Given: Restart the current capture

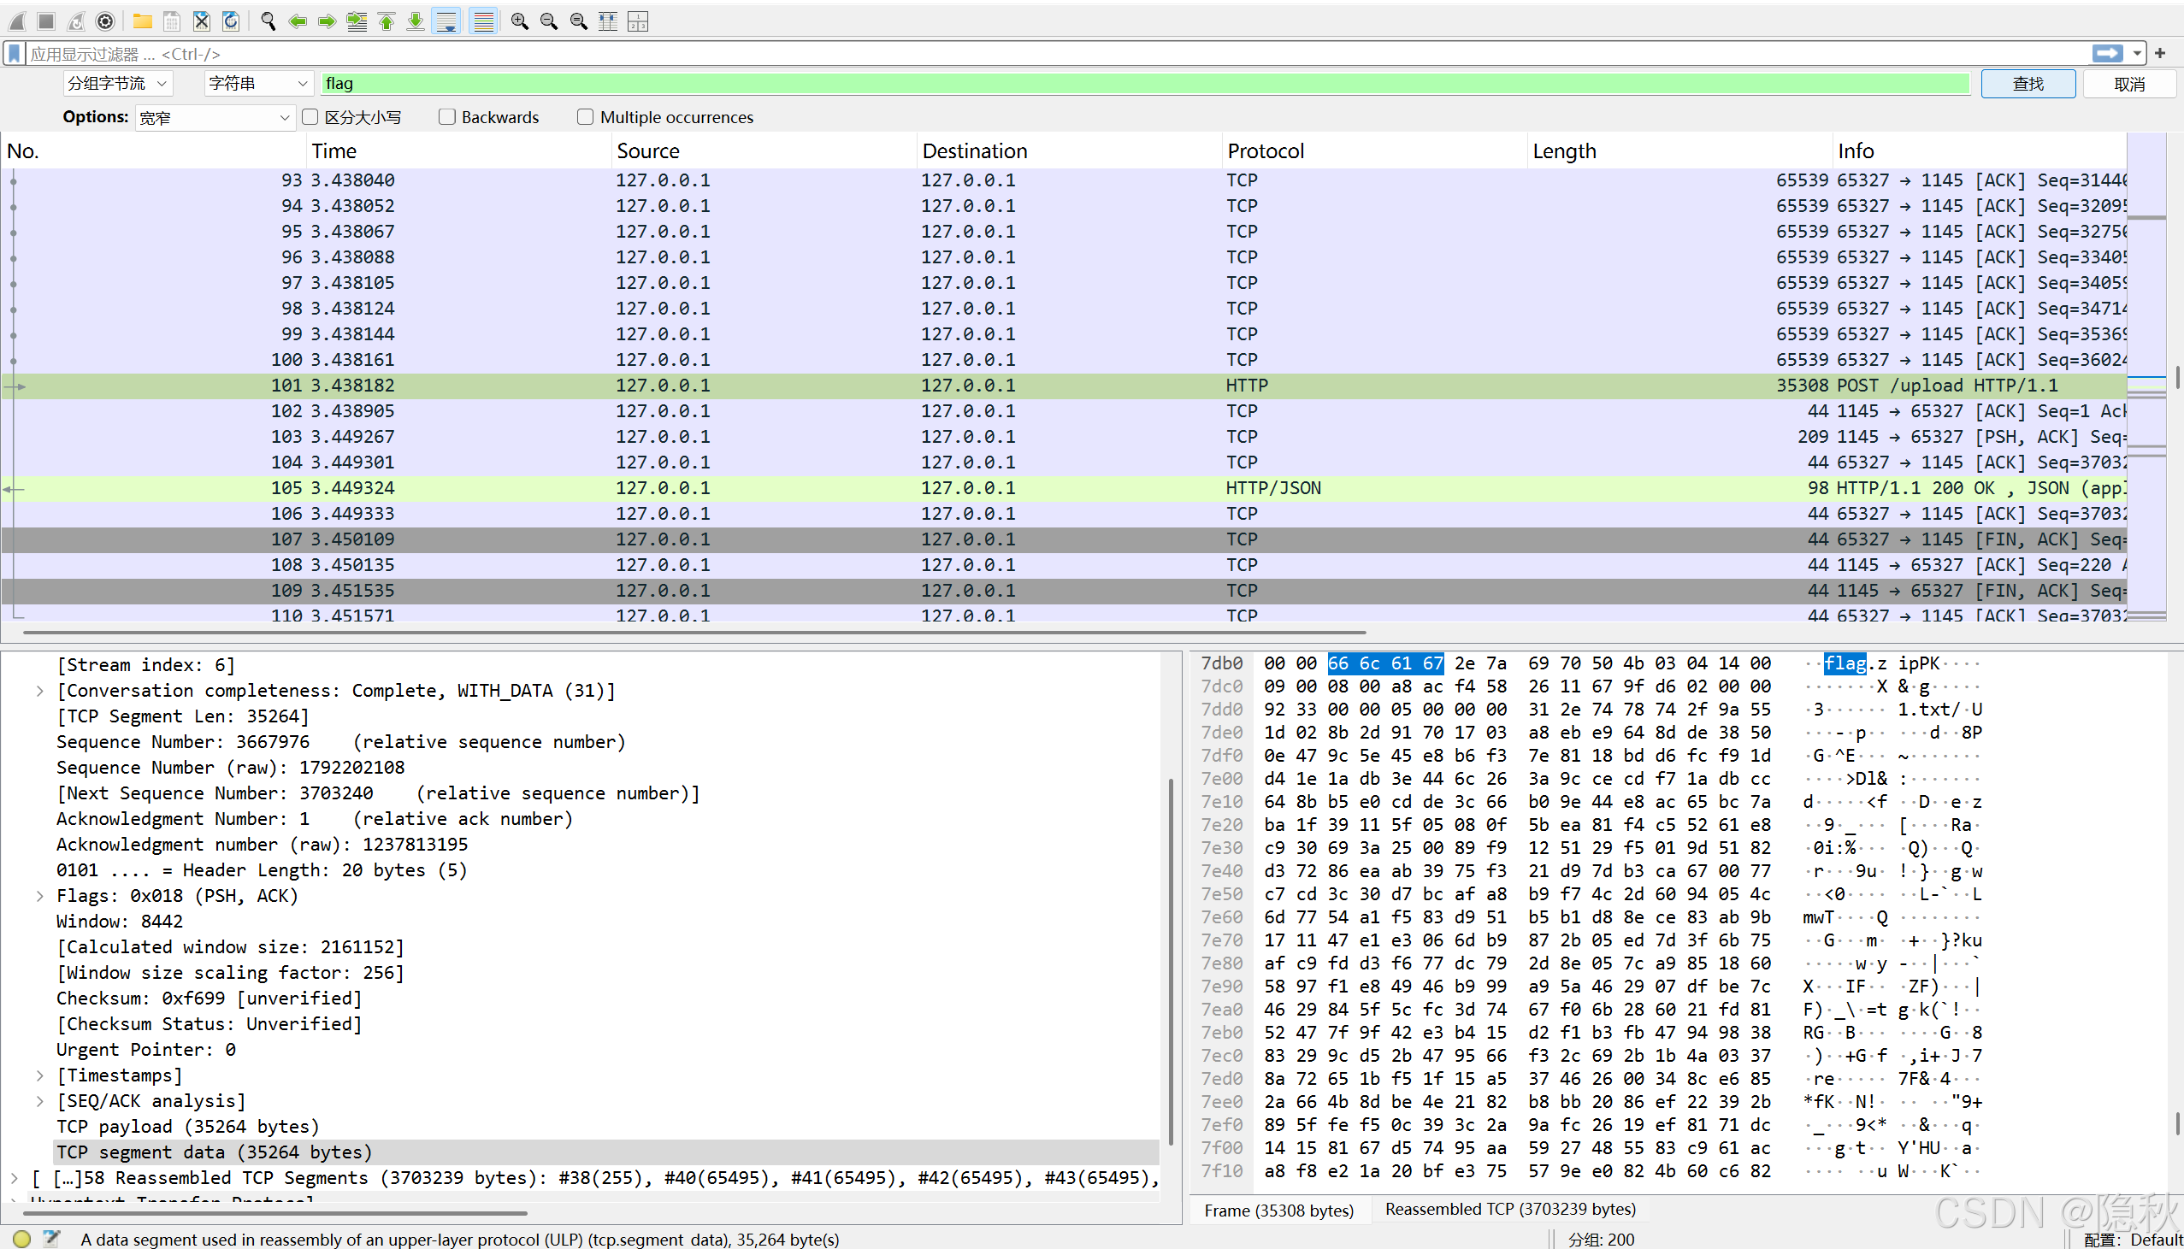Looking at the screenshot, I should coord(75,21).
